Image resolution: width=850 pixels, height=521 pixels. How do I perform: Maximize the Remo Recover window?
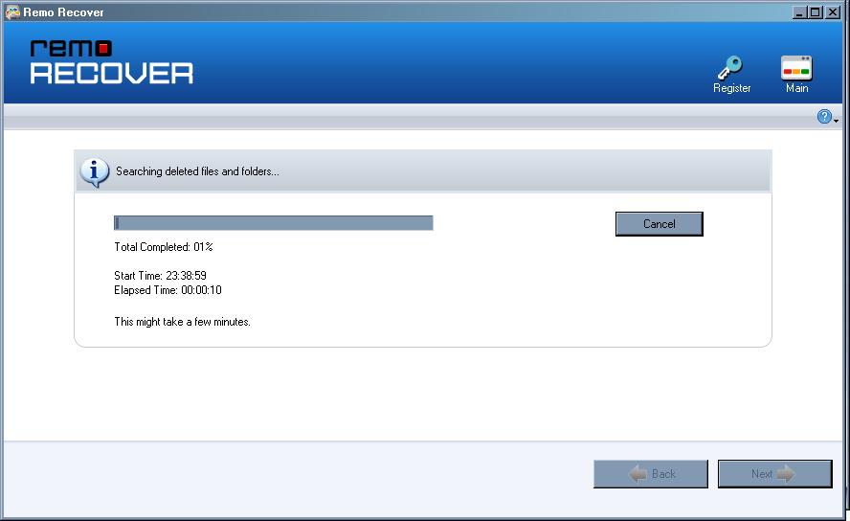click(x=816, y=11)
